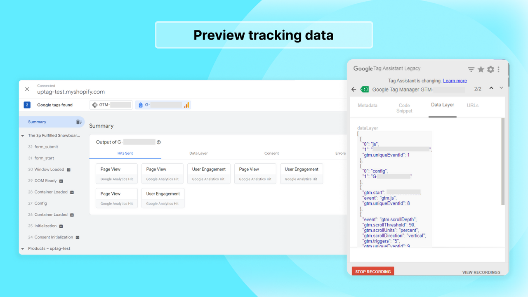528x297 pixels.
Task: Click the "gtm.triggers": "5" line
Action: pos(380,241)
